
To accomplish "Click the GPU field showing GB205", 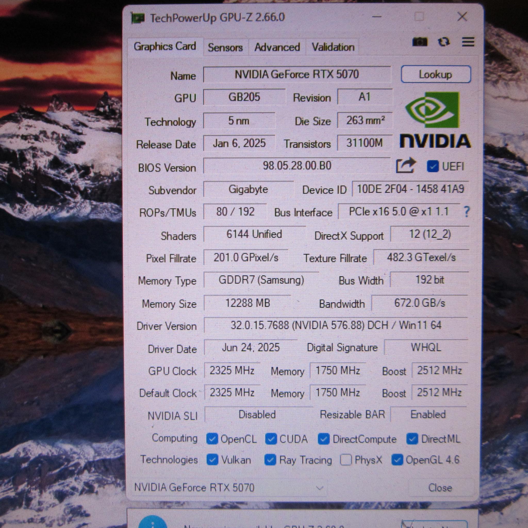I will 244,97.
